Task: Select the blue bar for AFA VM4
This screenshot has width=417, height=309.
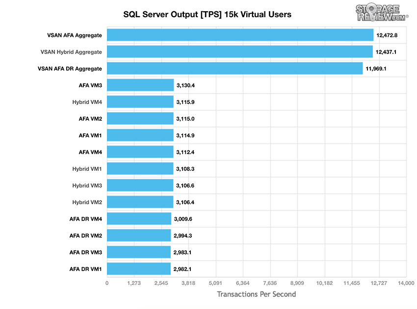Action: tap(140, 152)
